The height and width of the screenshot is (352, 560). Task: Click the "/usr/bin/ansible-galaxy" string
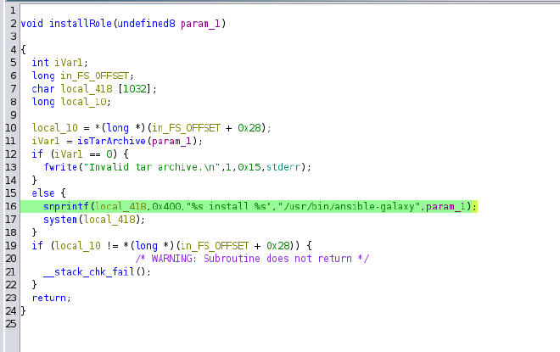pos(350,206)
